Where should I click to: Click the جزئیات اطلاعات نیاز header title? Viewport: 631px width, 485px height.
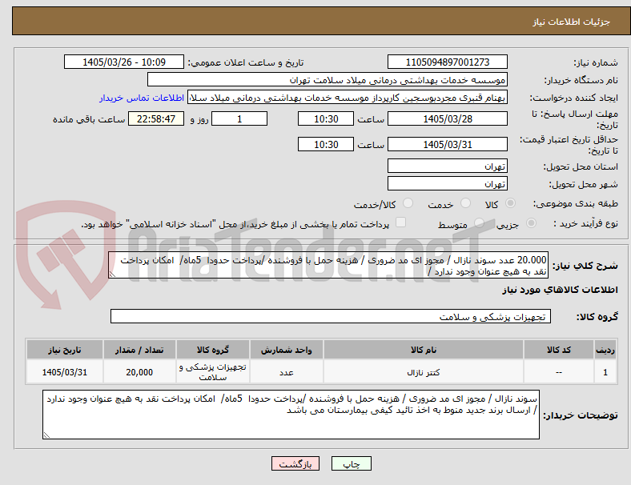coord(572,22)
